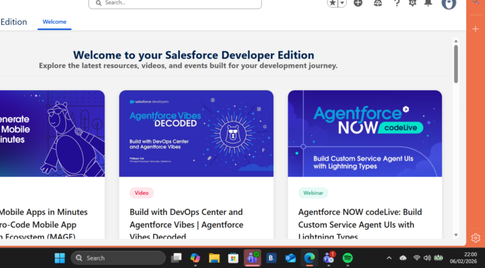Click the OneDrive cloud tray icon
The width and height of the screenshot is (485, 268).
(403, 258)
